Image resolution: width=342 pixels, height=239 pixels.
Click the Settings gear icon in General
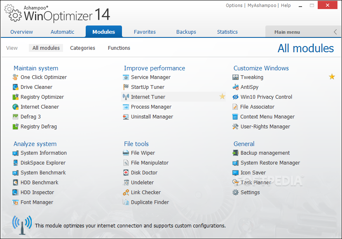pos(235,193)
